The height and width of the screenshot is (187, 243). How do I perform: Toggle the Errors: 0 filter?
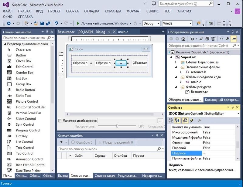click(82, 142)
